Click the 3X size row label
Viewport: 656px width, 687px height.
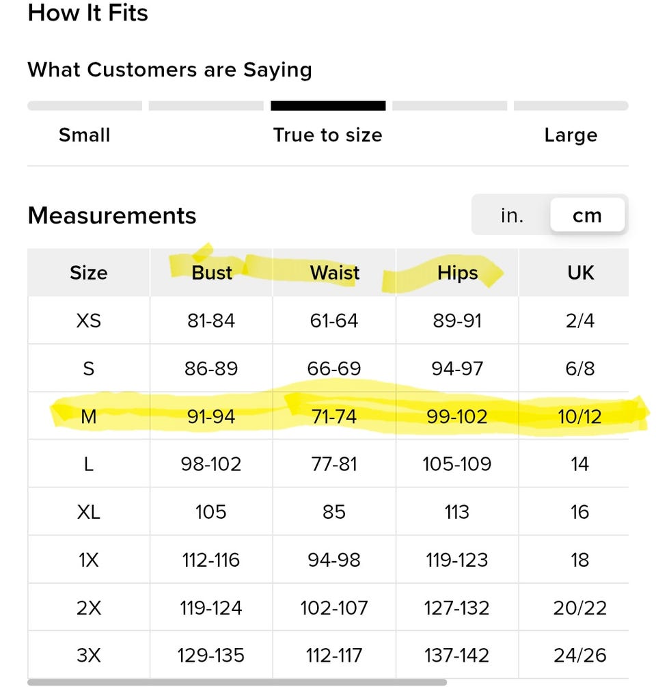pos(88,656)
